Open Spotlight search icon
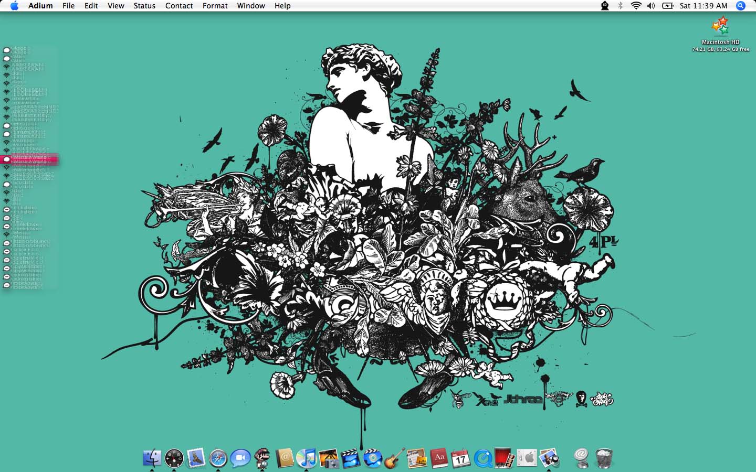756x472 pixels. [741, 6]
